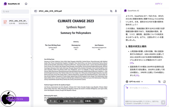Click the 何でも聞いてください chat input box
The height and width of the screenshot is (107, 169).
pos(145,93)
